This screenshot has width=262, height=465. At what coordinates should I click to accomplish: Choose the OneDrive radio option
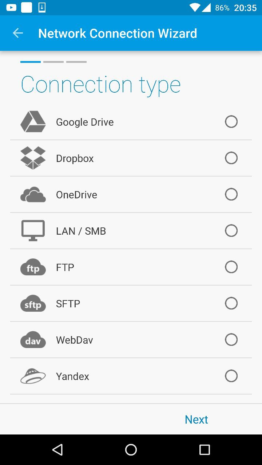click(231, 194)
